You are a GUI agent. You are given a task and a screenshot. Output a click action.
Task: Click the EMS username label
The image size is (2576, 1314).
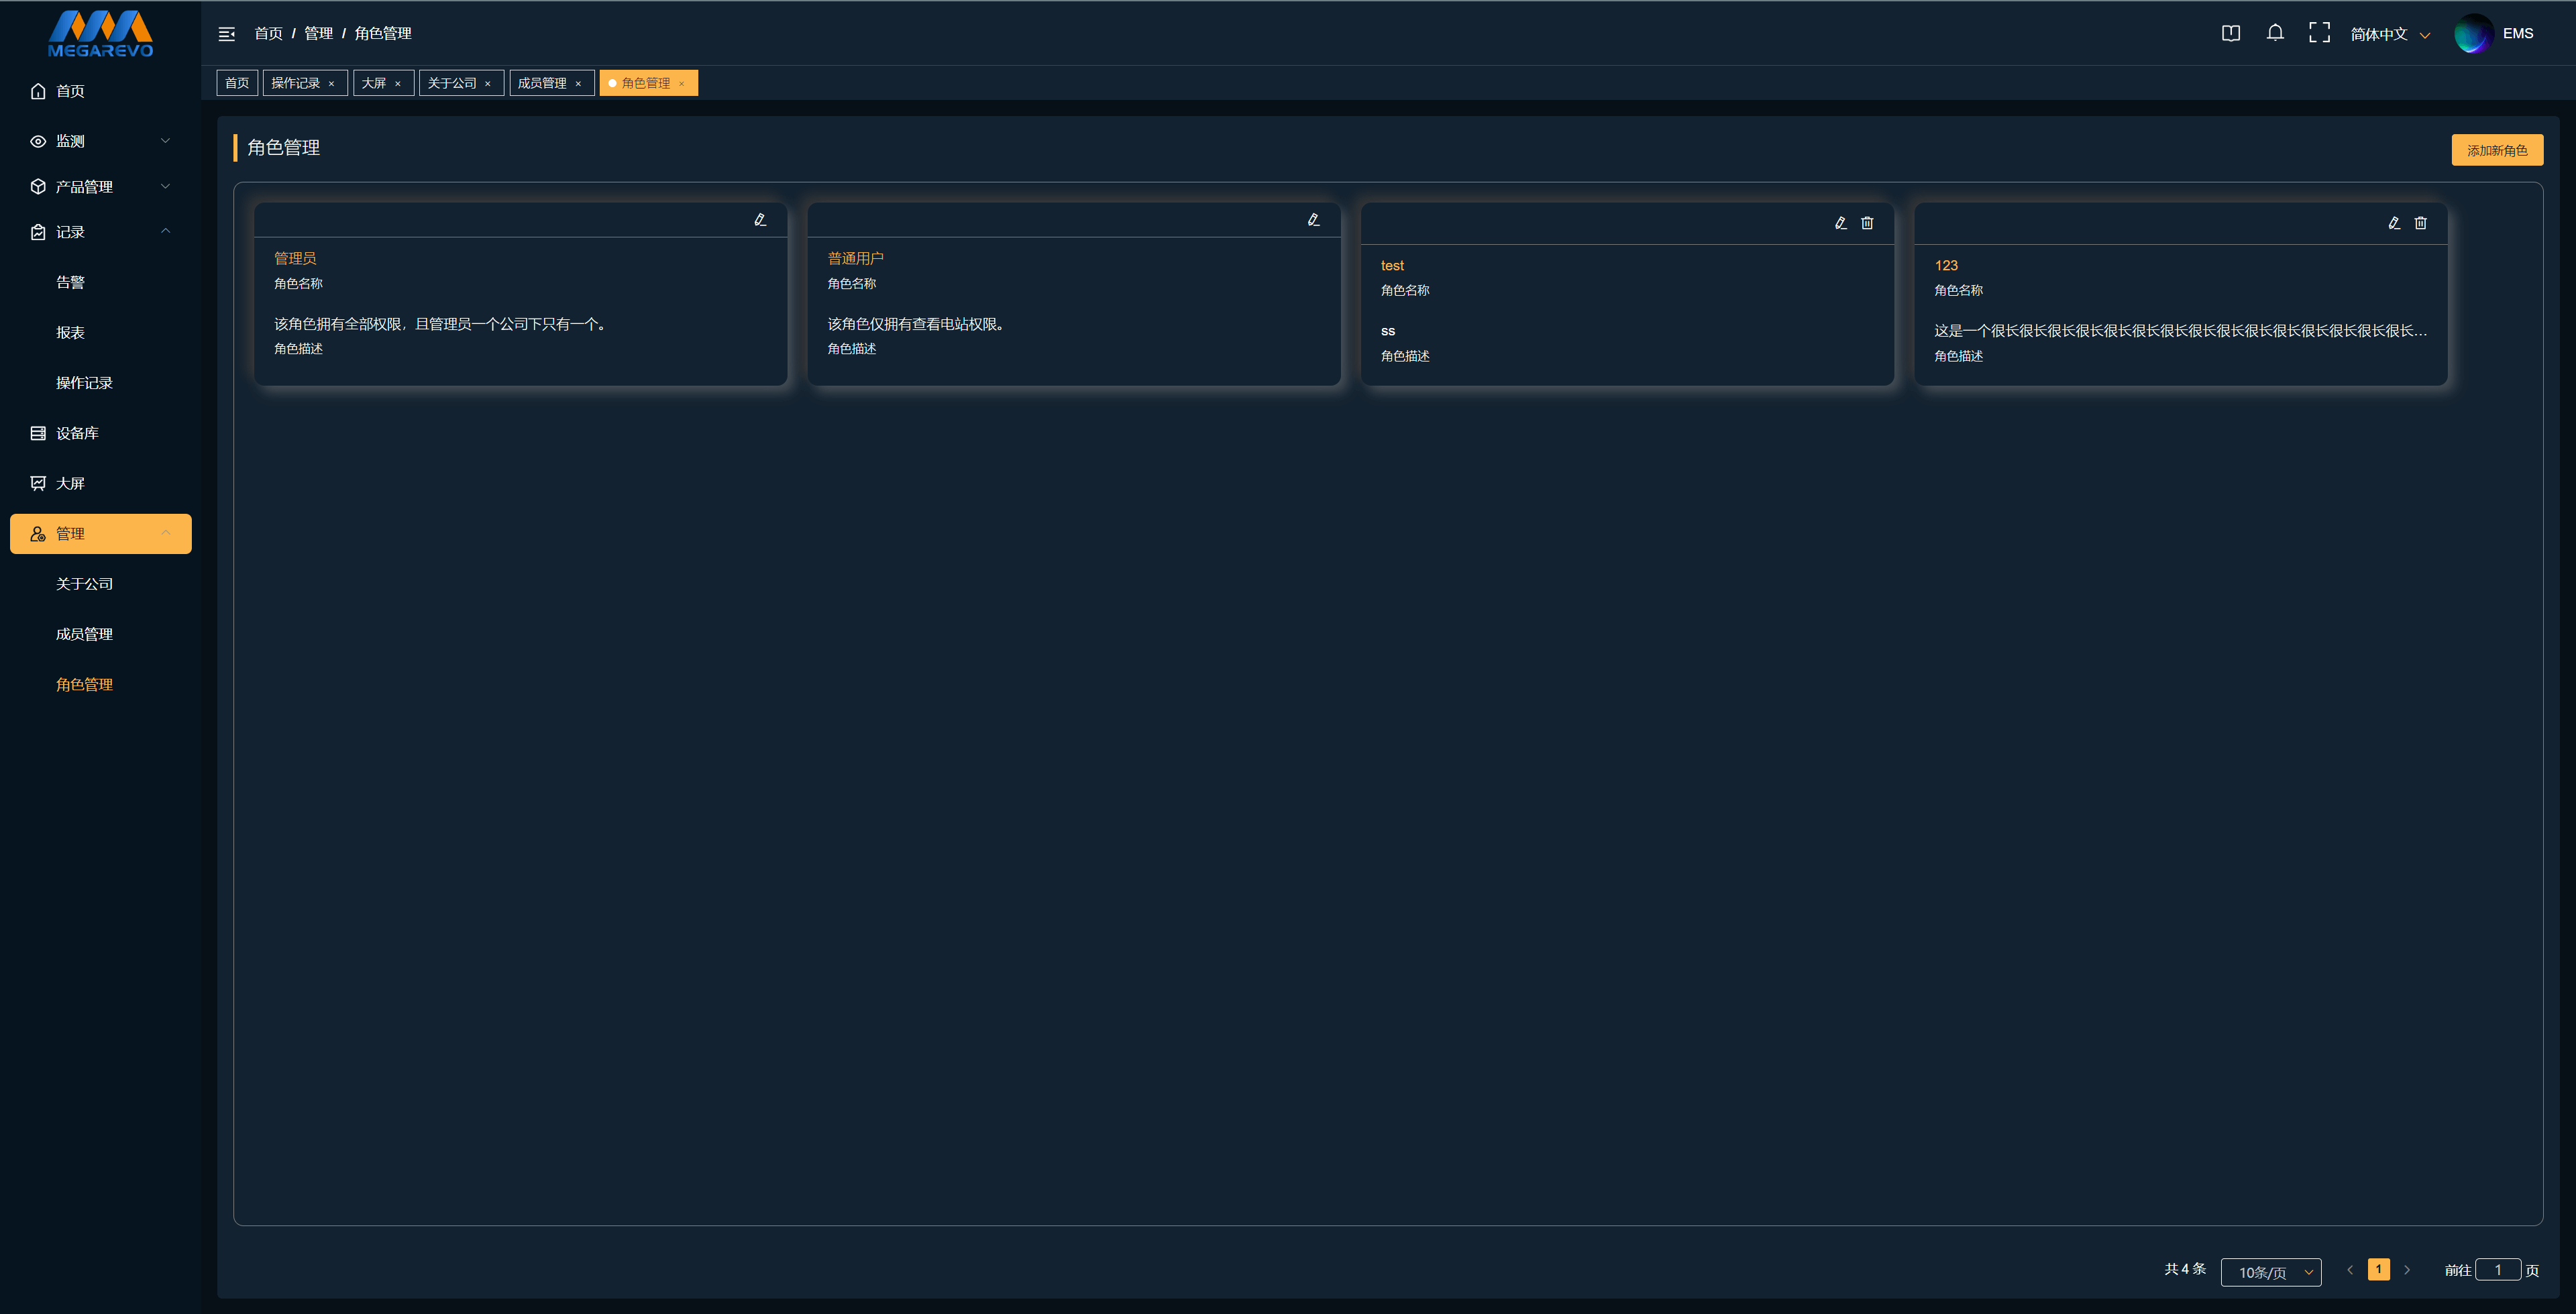click(x=2518, y=33)
